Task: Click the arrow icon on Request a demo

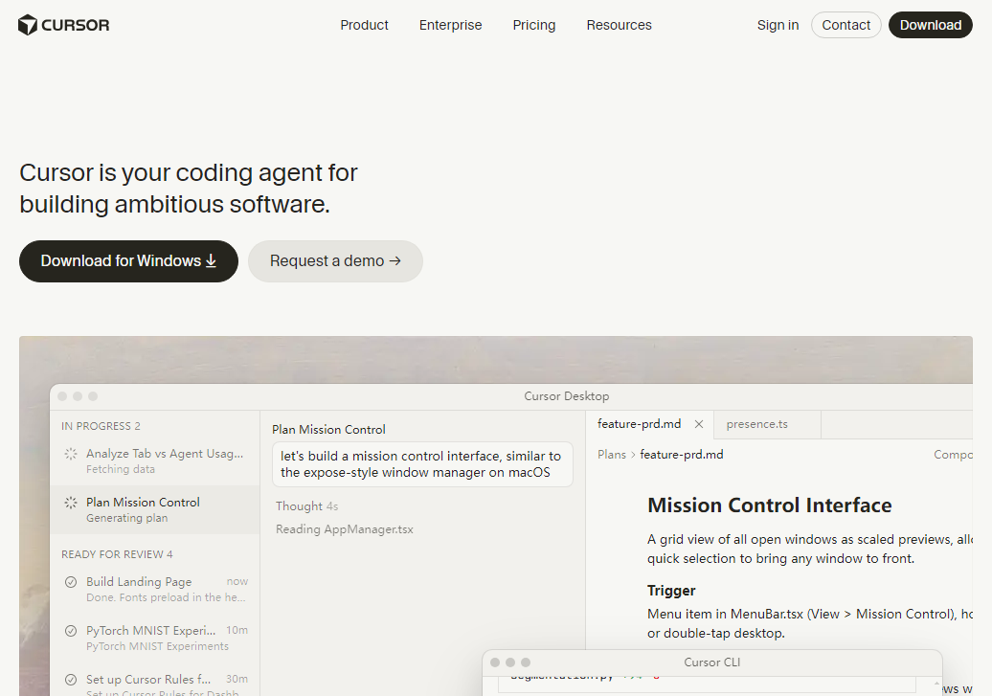Action: pyautogui.click(x=395, y=260)
